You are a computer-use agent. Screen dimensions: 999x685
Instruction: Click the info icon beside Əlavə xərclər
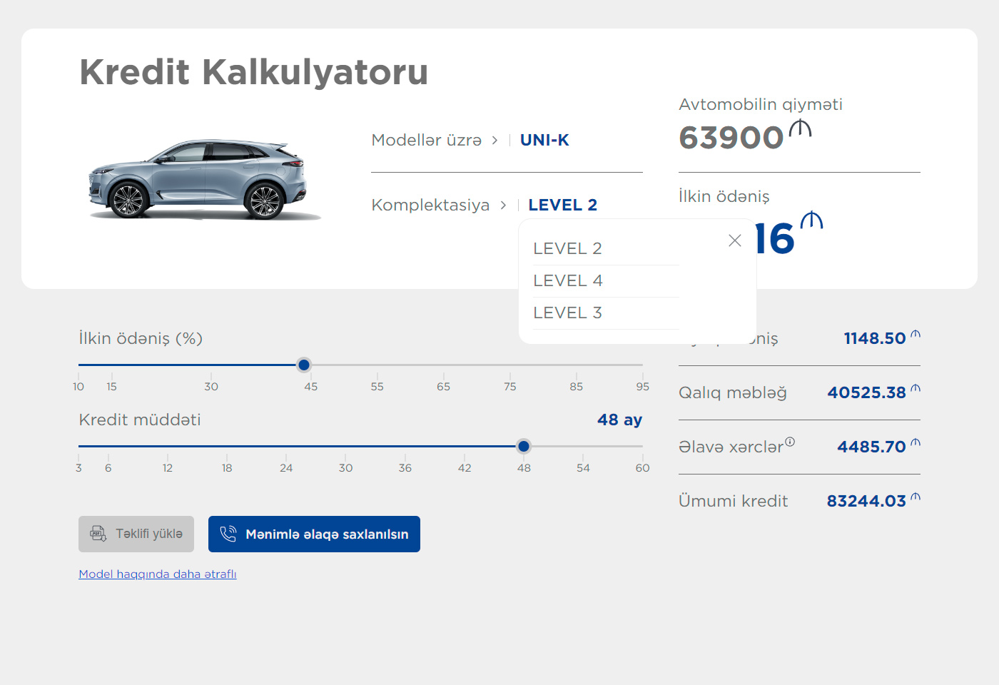(x=790, y=442)
